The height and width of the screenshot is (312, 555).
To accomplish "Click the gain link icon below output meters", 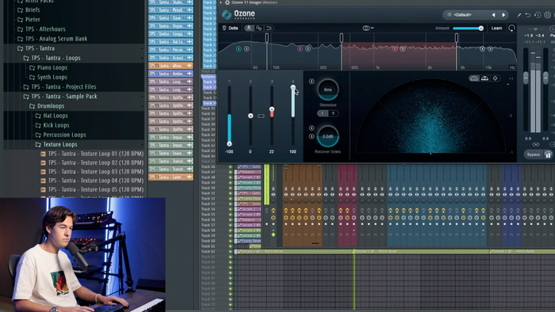I will (x=535, y=144).
